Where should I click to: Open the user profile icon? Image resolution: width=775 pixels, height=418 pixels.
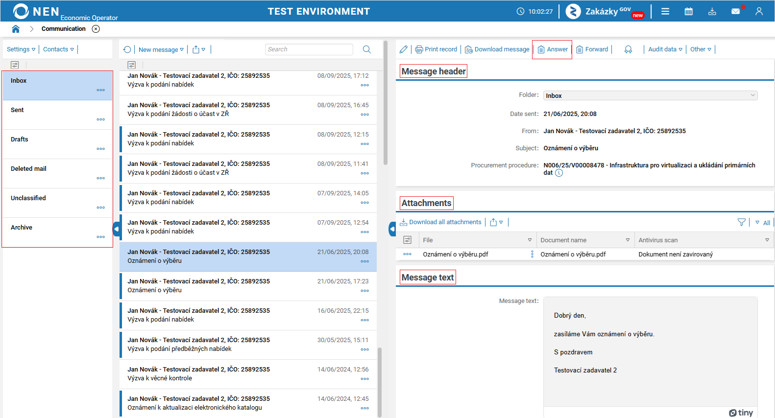coord(759,11)
